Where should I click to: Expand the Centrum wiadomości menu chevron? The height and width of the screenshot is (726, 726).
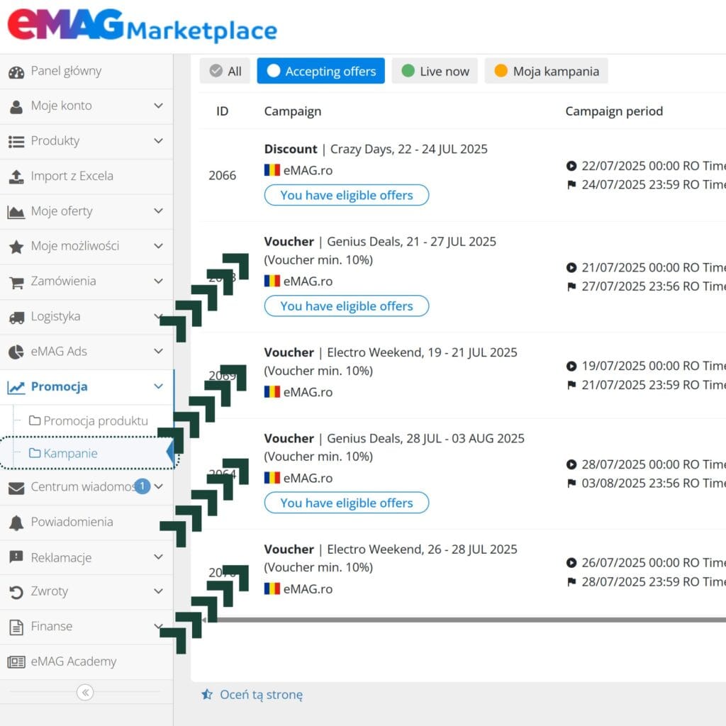tap(158, 486)
